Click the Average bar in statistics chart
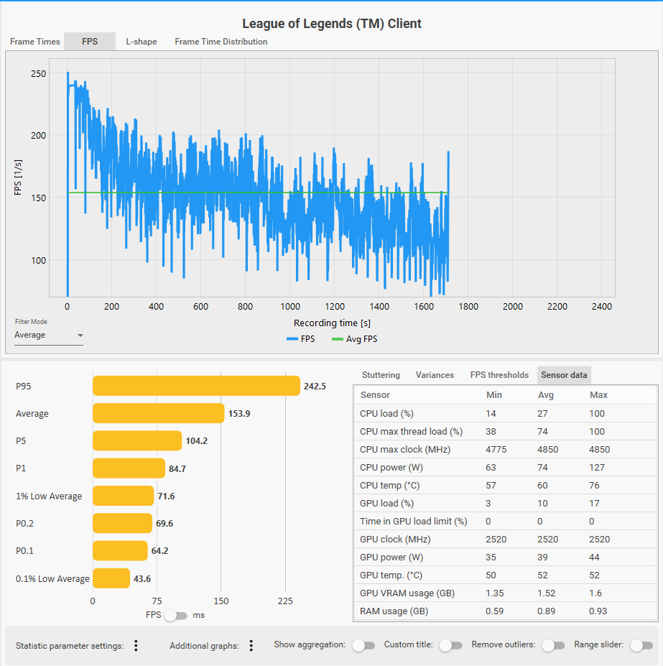 click(x=159, y=413)
